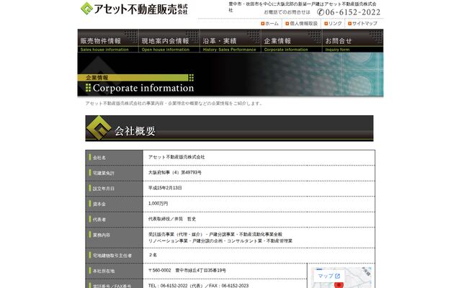The width and height of the screenshot is (461, 288).
Task: Click the 大阪府知事（4）第49793号 value
Action: coord(174,173)
